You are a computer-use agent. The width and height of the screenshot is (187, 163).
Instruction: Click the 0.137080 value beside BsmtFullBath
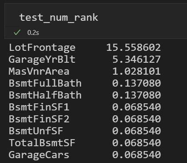coord(136,83)
